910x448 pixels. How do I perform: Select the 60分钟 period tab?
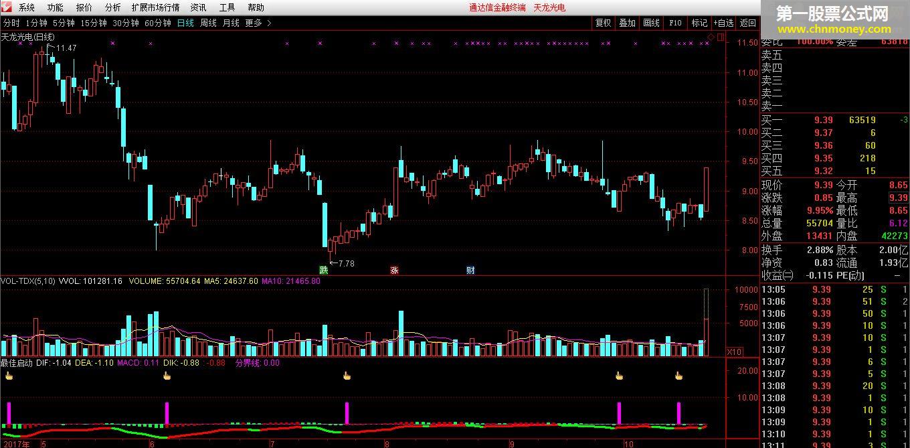coord(158,23)
